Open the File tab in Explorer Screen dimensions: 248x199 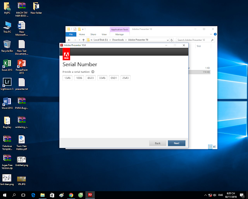tap(71, 34)
